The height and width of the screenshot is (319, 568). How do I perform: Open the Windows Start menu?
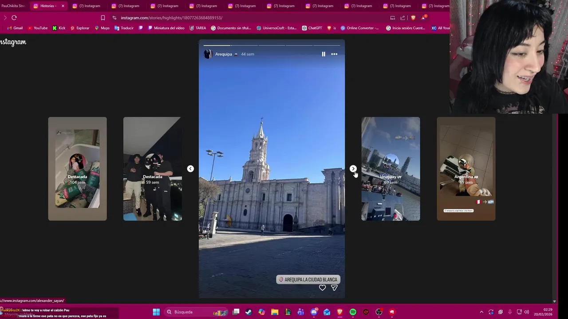156,312
